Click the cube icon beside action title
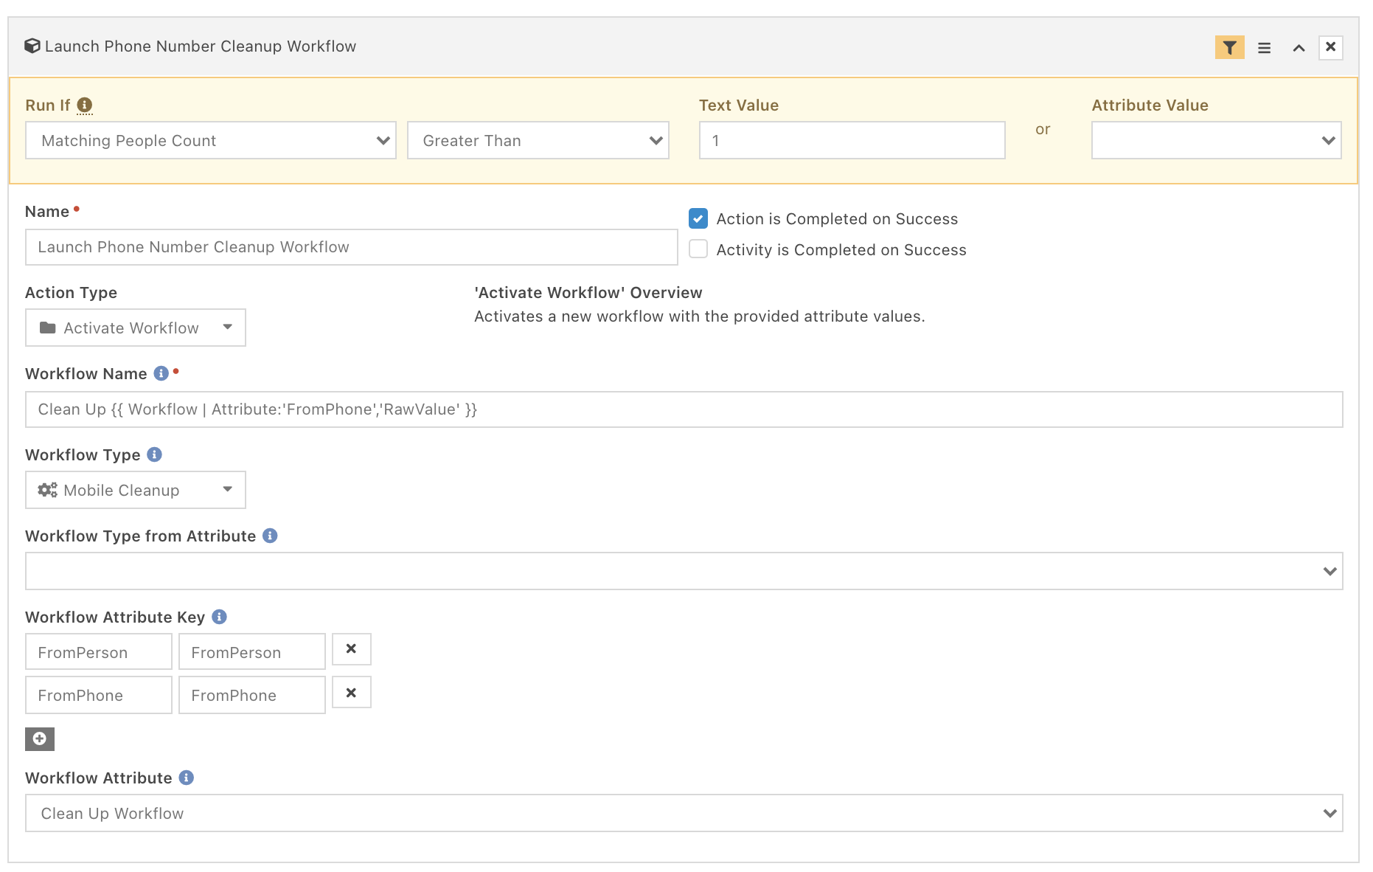1373x872 pixels. (x=32, y=46)
